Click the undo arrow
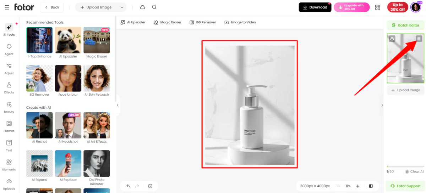426x193 pixels. pyautogui.click(x=128, y=186)
